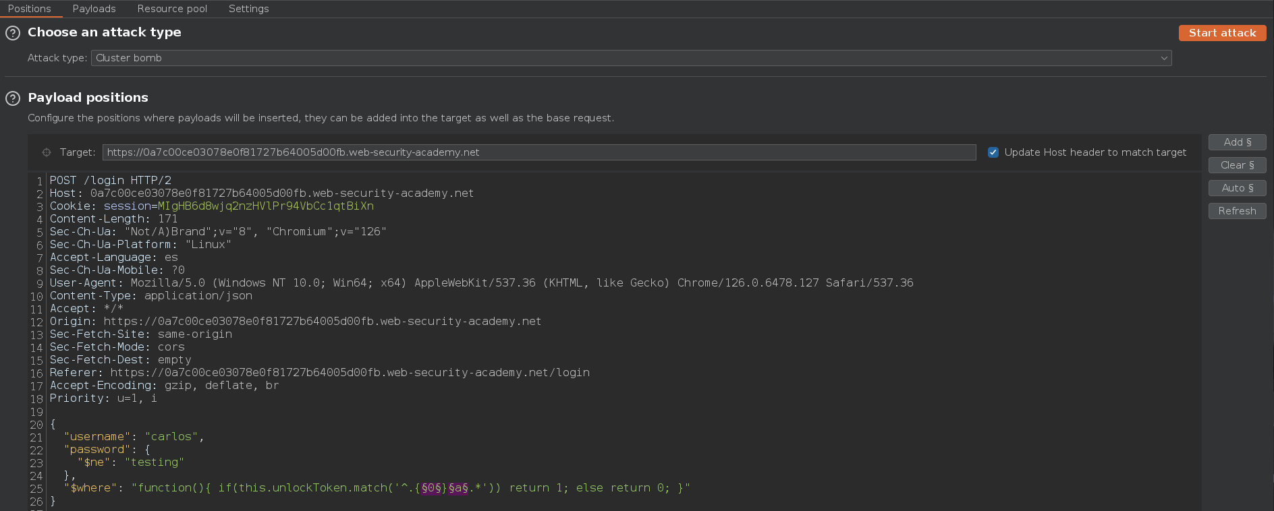Click the Content-Length: 171 line

pos(113,219)
